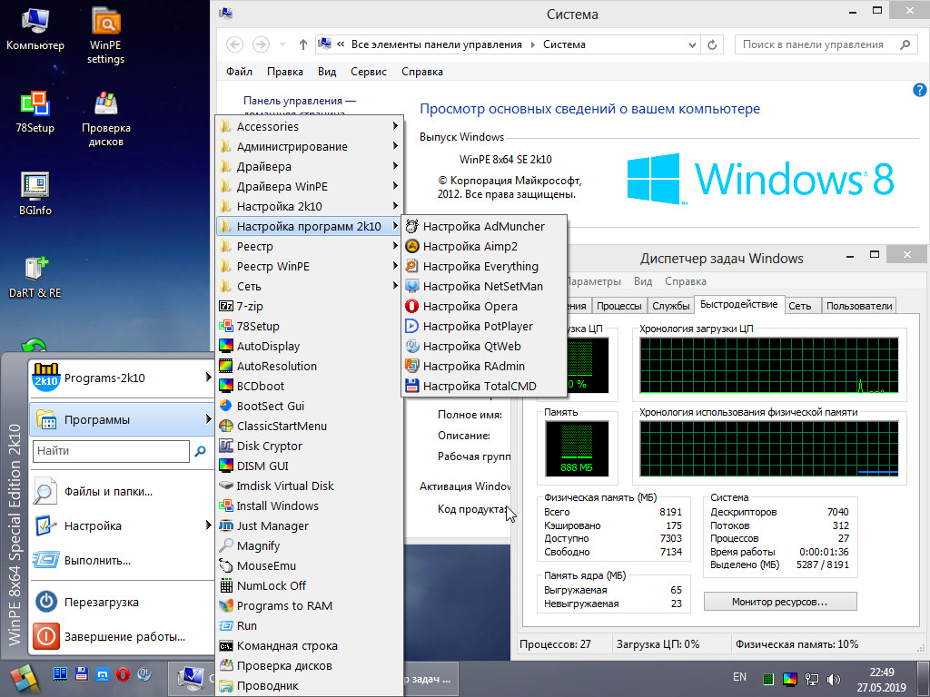Image resolution: width=930 pixels, height=697 pixels.
Task: Launch Настройка PotPlayer entry
Action: tap(477, 327)
